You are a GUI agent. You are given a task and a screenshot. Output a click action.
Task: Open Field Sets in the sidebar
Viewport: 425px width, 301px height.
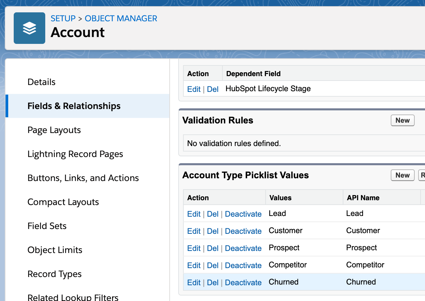pyautogui.click(x=47, y=226)
